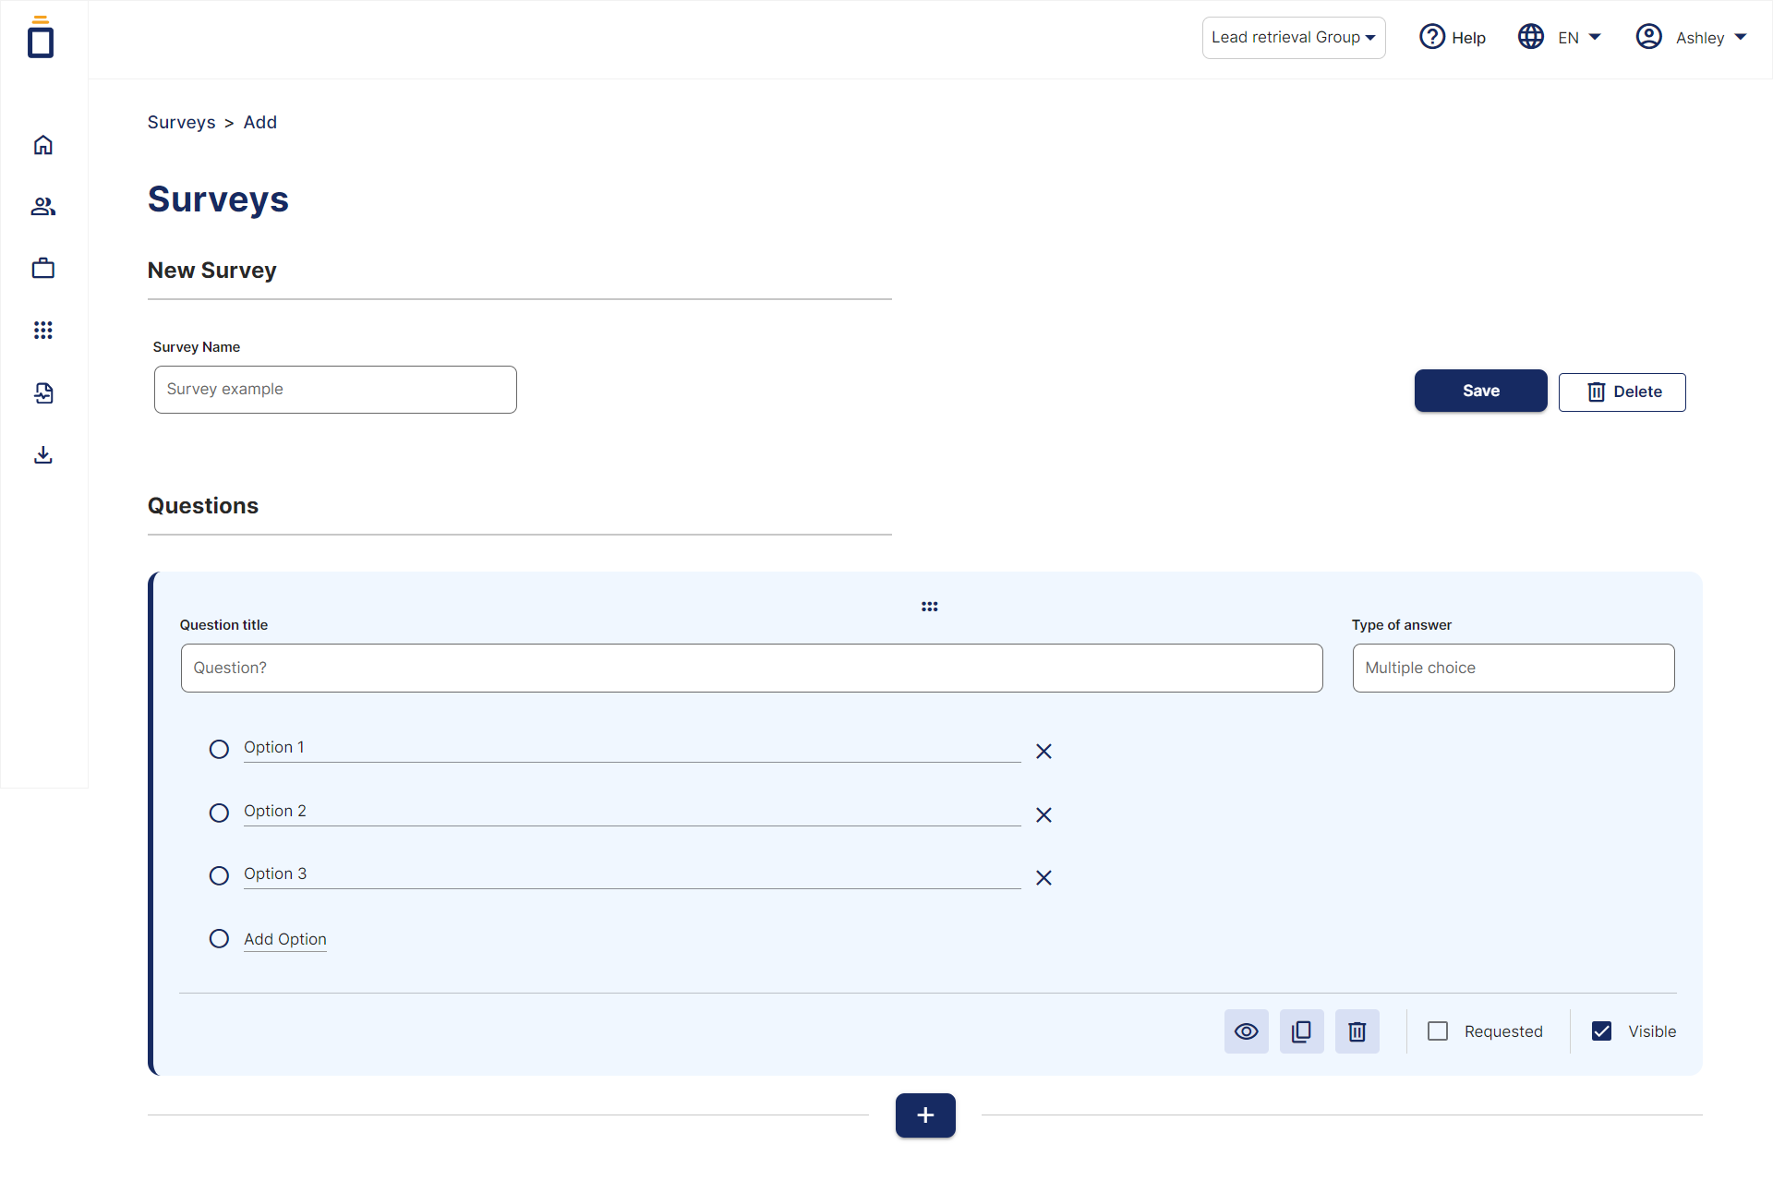The image size is (1773, 1181).
Task: Click the Help question mark icon
Action: [1432, 37]
